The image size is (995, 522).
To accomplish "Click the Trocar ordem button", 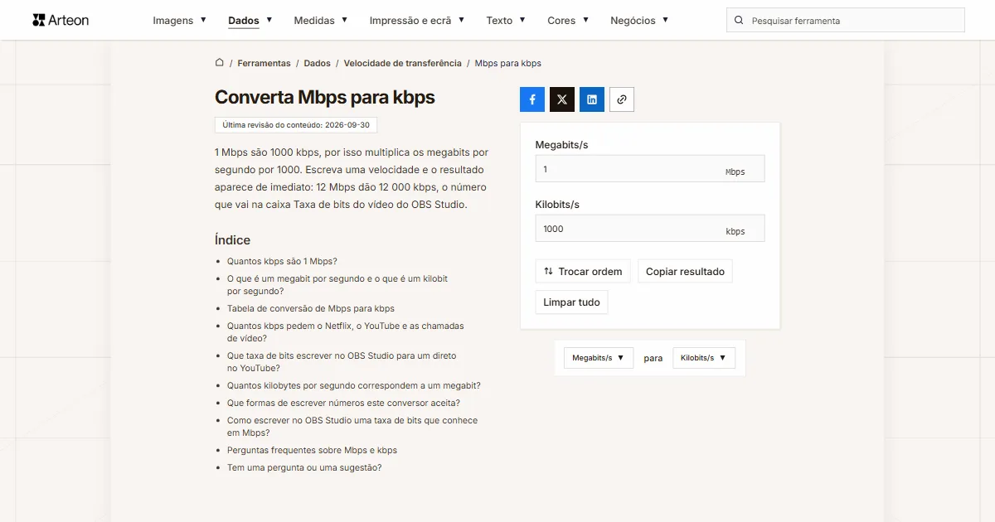I will (583, 271).
